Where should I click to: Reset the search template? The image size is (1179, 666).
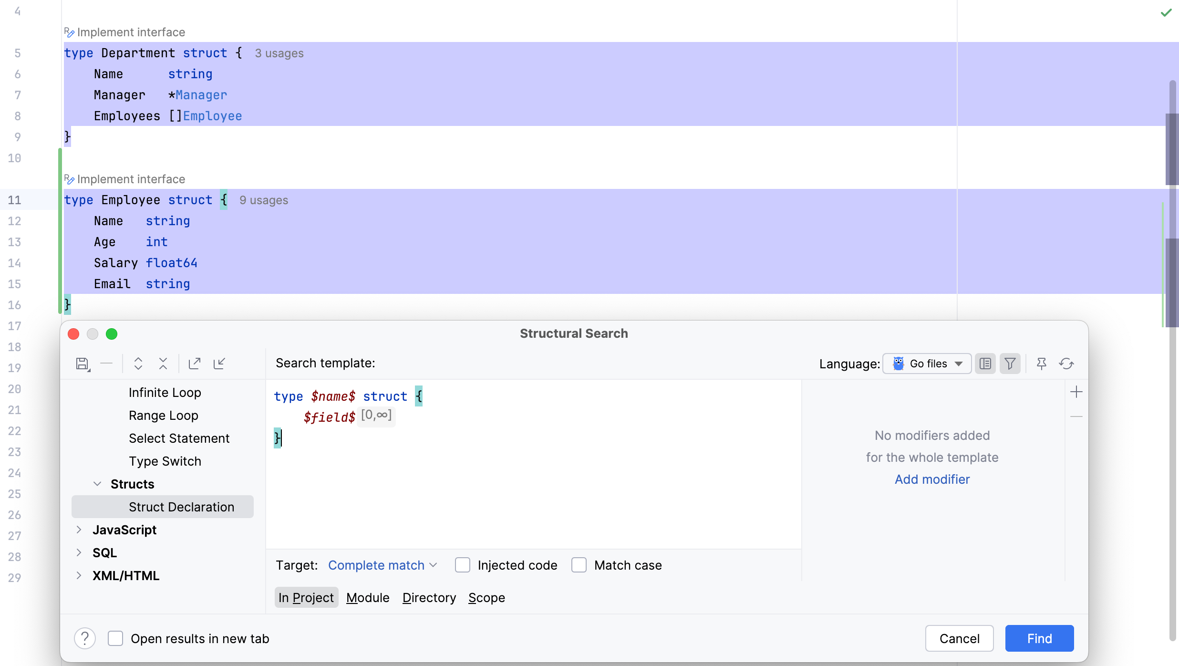pos(1067,363)
